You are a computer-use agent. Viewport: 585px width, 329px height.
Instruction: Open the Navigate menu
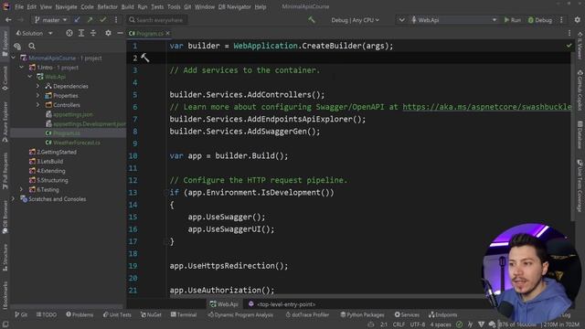pyautogui.click(x=66, y=6)
